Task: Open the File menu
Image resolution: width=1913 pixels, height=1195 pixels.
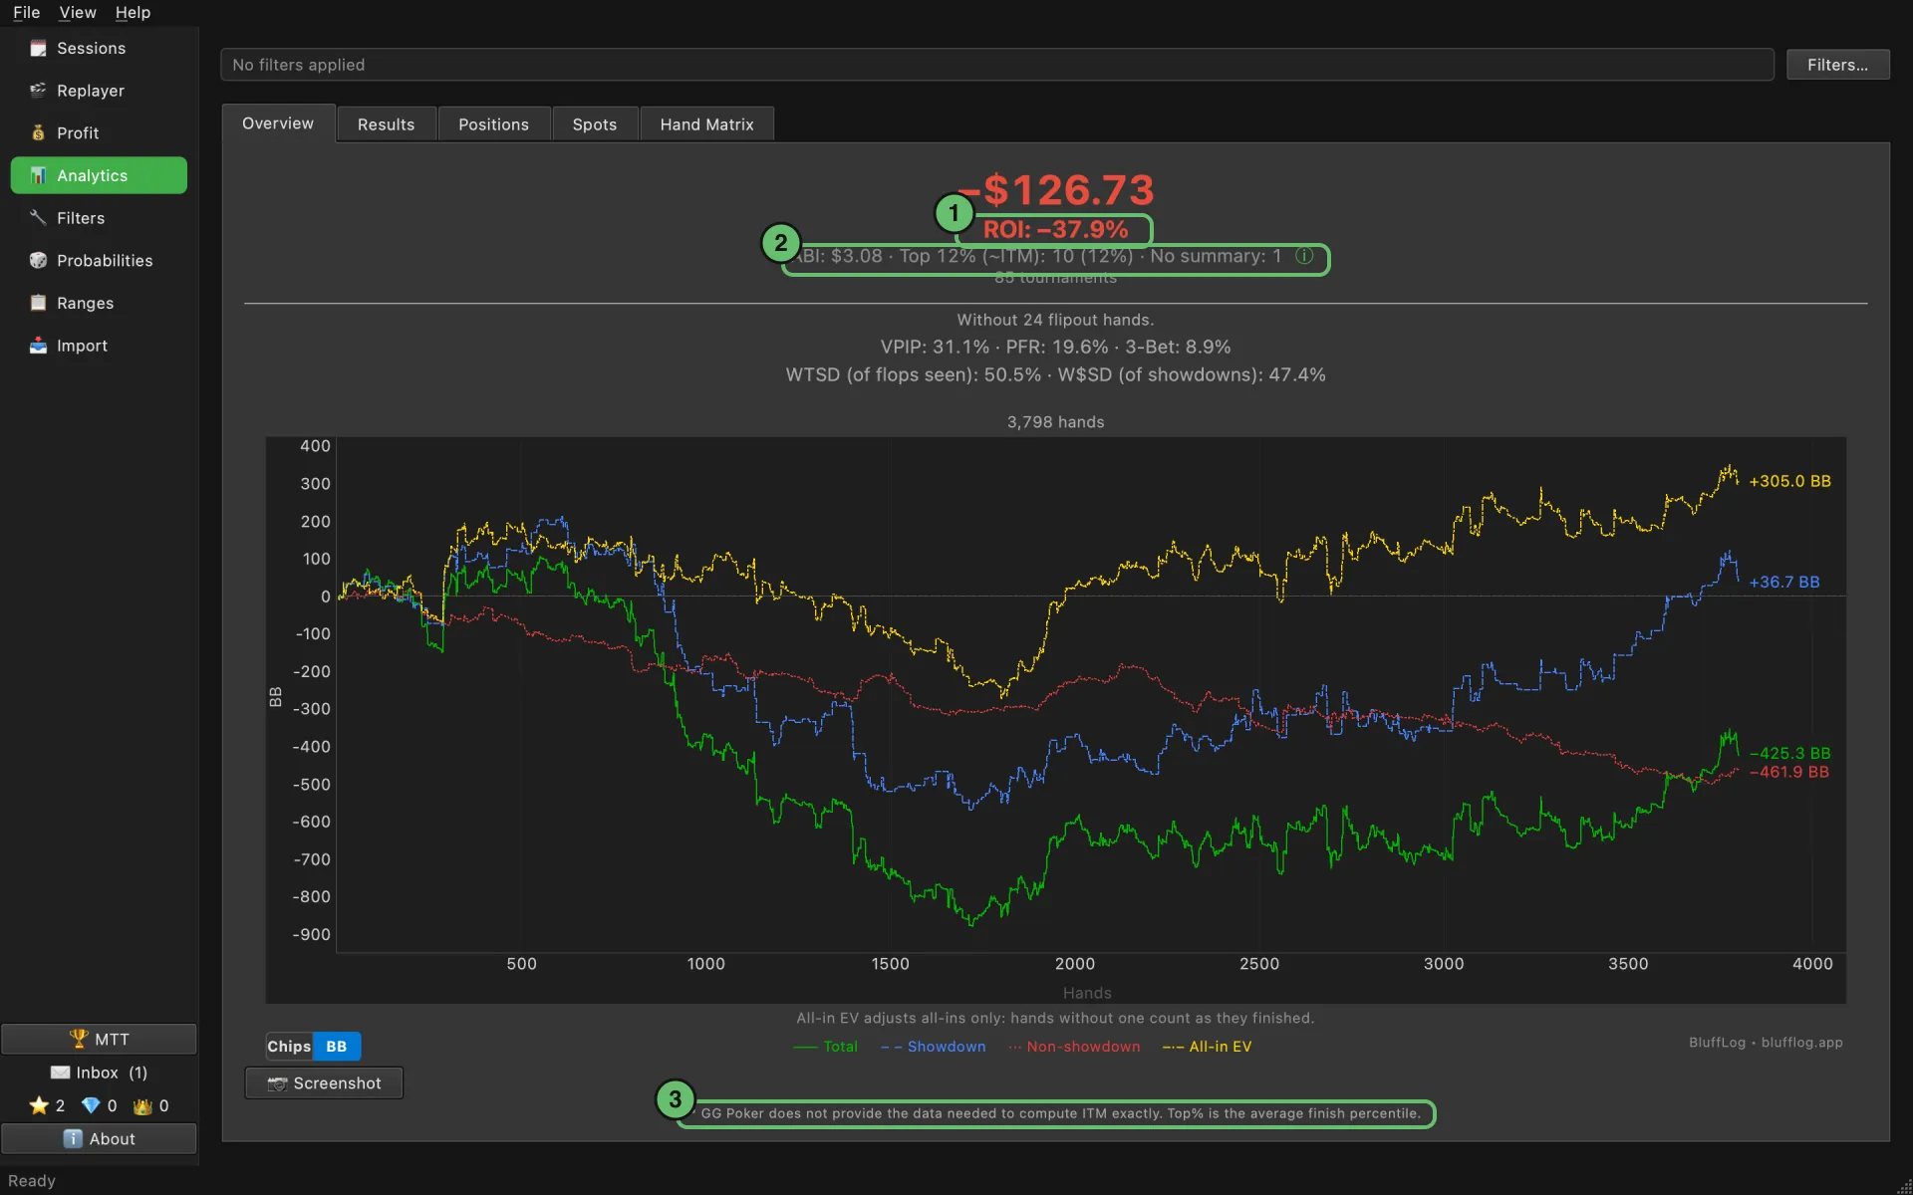Action: [x=27, y=12]
